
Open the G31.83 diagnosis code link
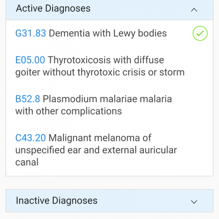(x=31, y=33)
